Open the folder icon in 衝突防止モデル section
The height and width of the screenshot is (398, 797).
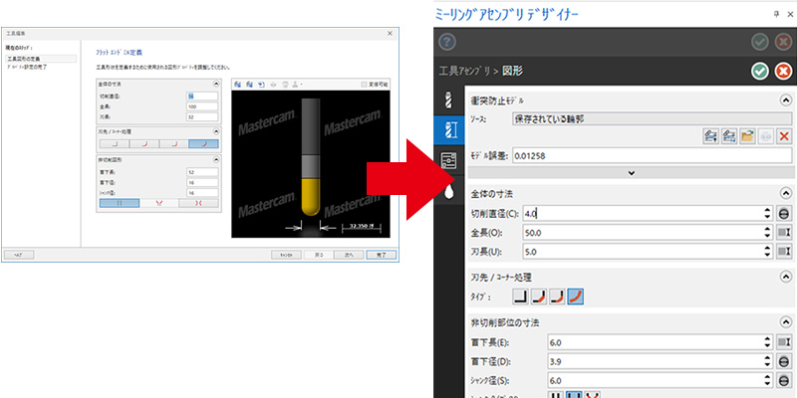(x=746, y=136)
